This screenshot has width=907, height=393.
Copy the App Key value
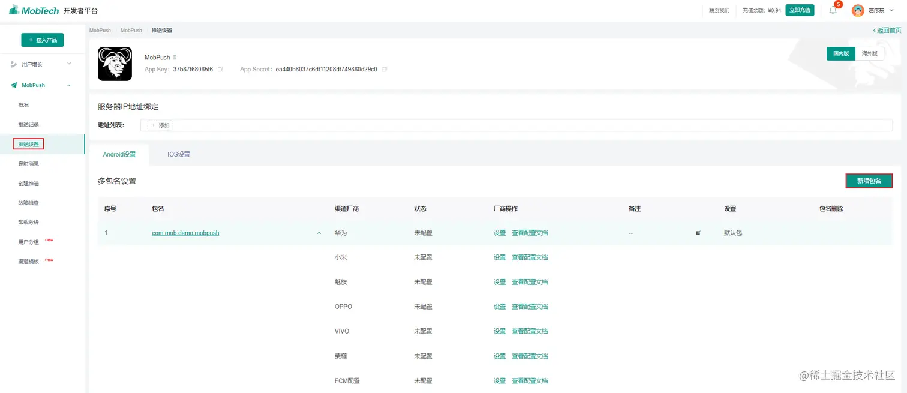pos(220,70)
